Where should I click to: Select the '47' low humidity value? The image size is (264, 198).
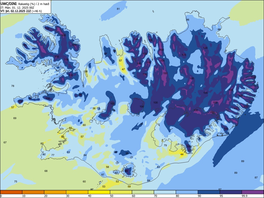(x=123, y=69)
